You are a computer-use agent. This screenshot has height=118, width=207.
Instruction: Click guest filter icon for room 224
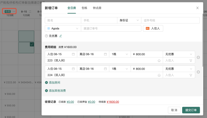[191, 75]
